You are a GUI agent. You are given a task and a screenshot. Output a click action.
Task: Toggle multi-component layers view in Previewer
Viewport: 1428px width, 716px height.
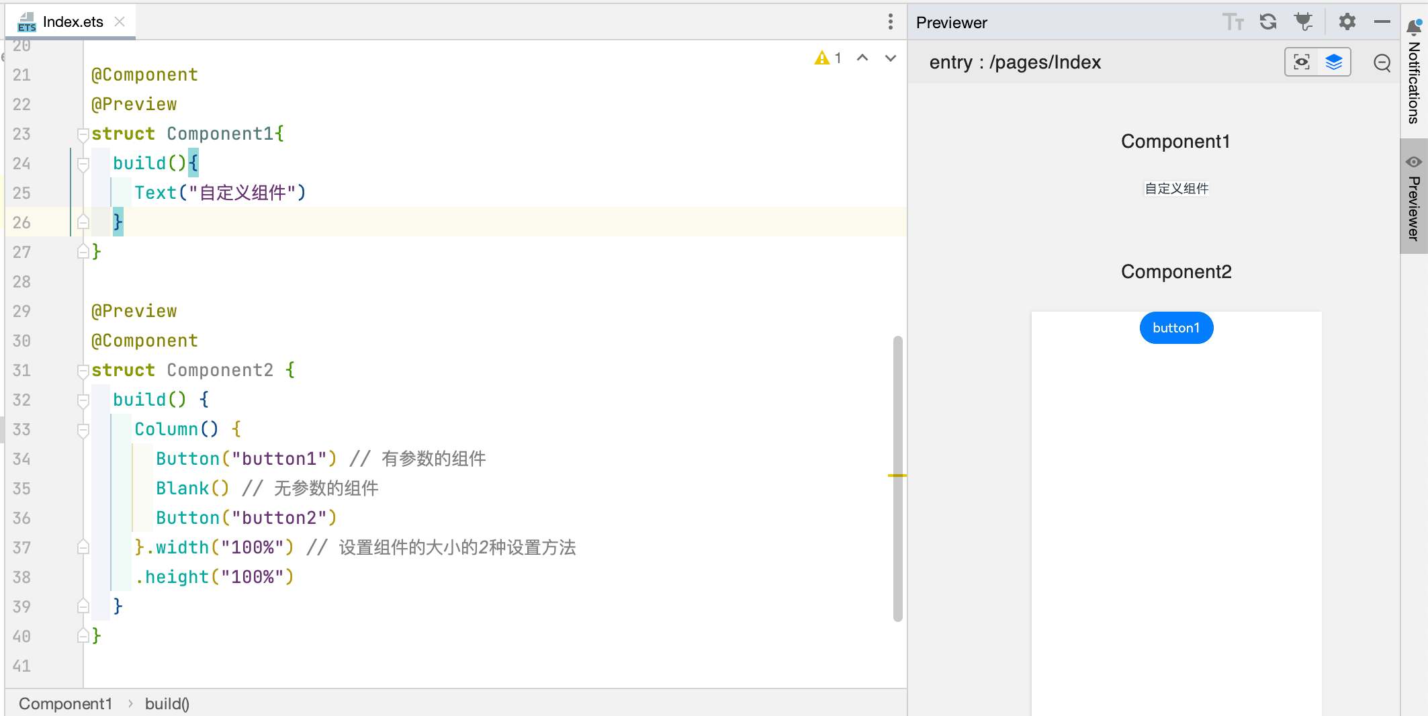click(x=1334, y=62)
